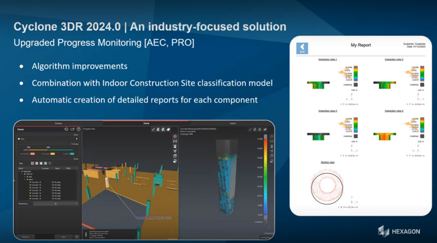Select the highlighted white column in Progress View
Viewport: 437px width, 243px height.
pos(107,183)
